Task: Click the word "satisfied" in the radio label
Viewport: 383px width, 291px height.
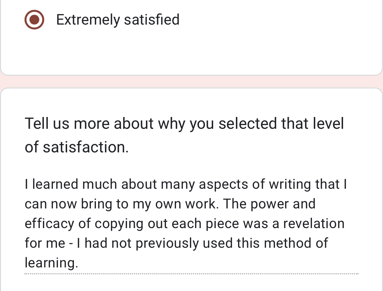Action: (152, 20)
